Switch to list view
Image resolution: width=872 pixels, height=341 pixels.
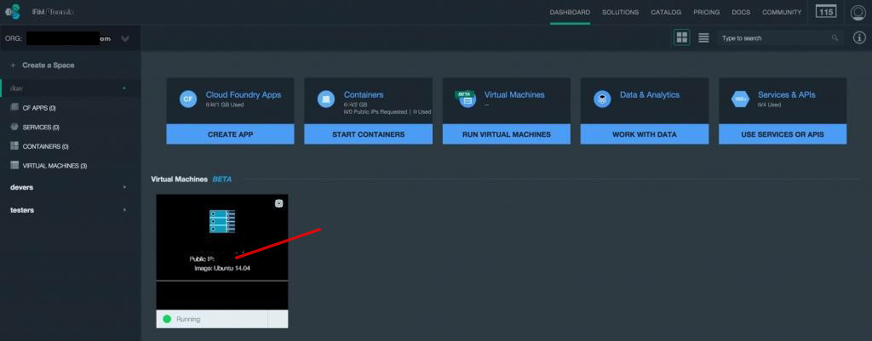tap(703, 37)
